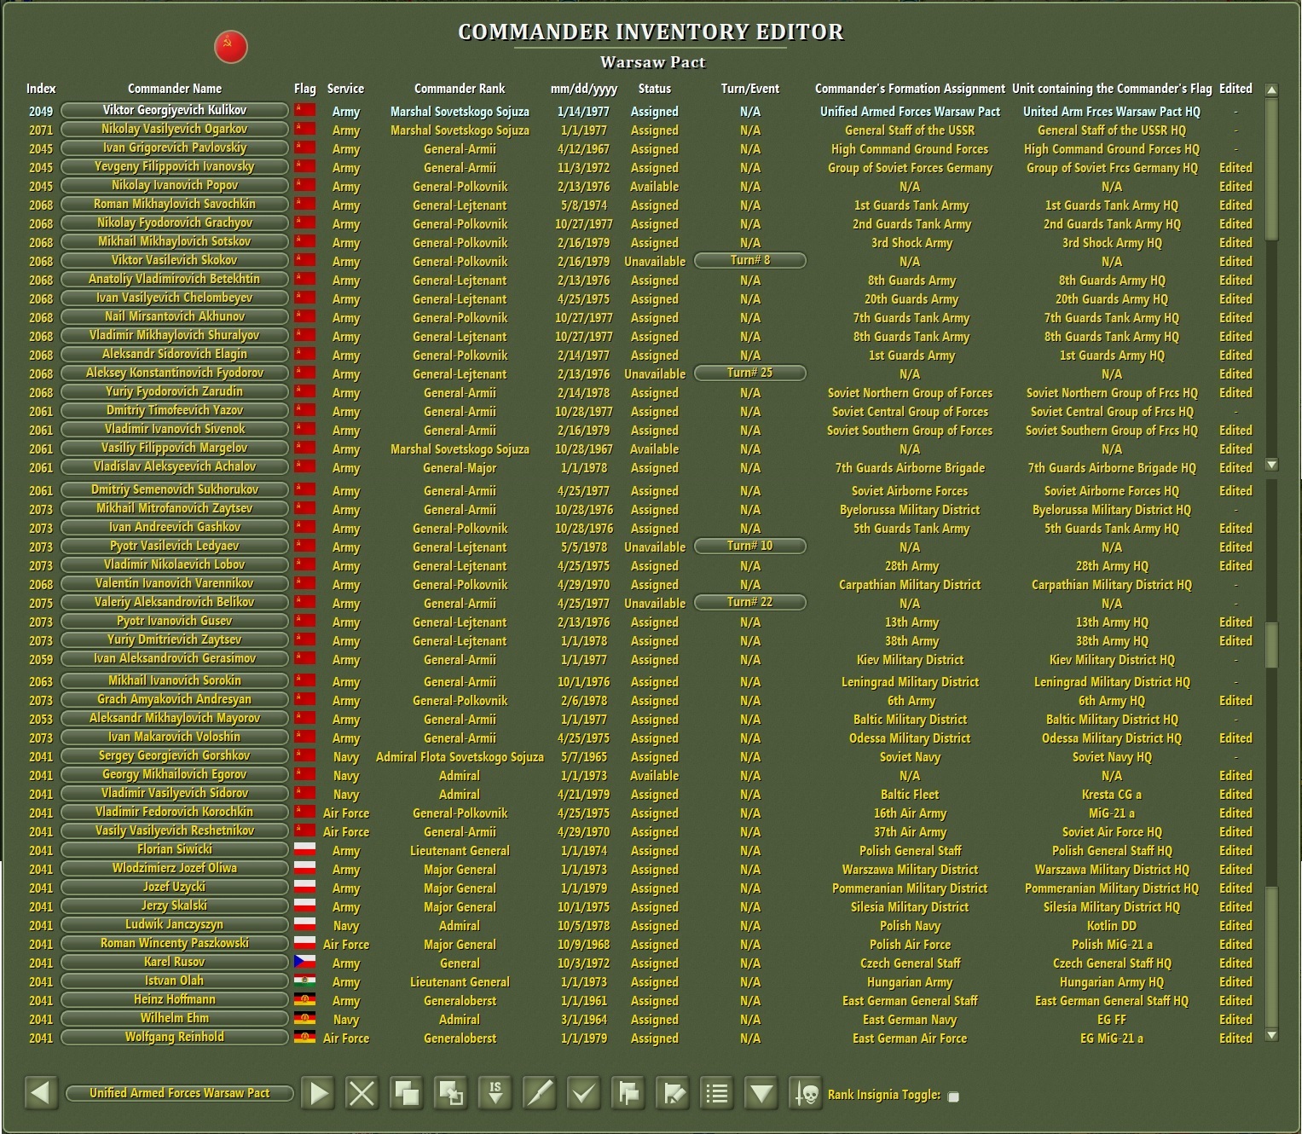This screenshot has width=1302, height=1134.
Task: Select commander Nikolay Vasilyevich Ogarkov
Action: point(175,129)
